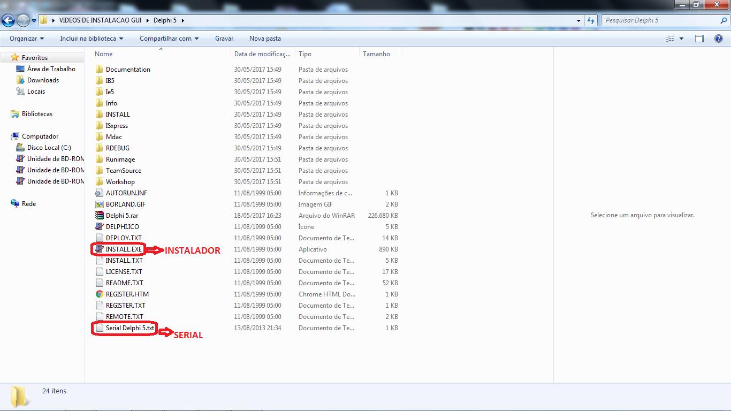This screenshot has height=411, width=731.
Task: Select the TeamSource folder icon
Action: [99, 170]
